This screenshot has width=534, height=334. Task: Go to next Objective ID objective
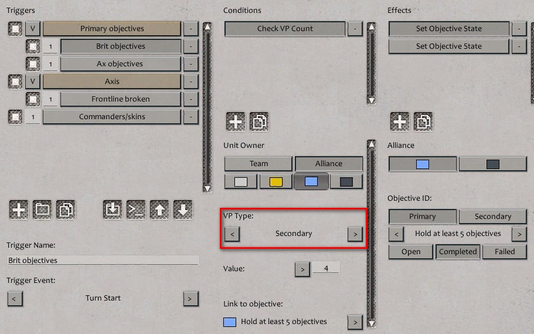pyautogui.click(x=519, y=234)
